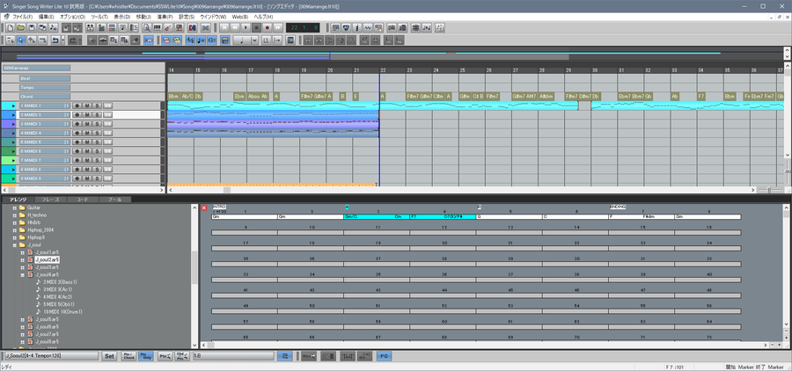Click the red Record transport button
792x371 pixels.
tap(267, 27)
